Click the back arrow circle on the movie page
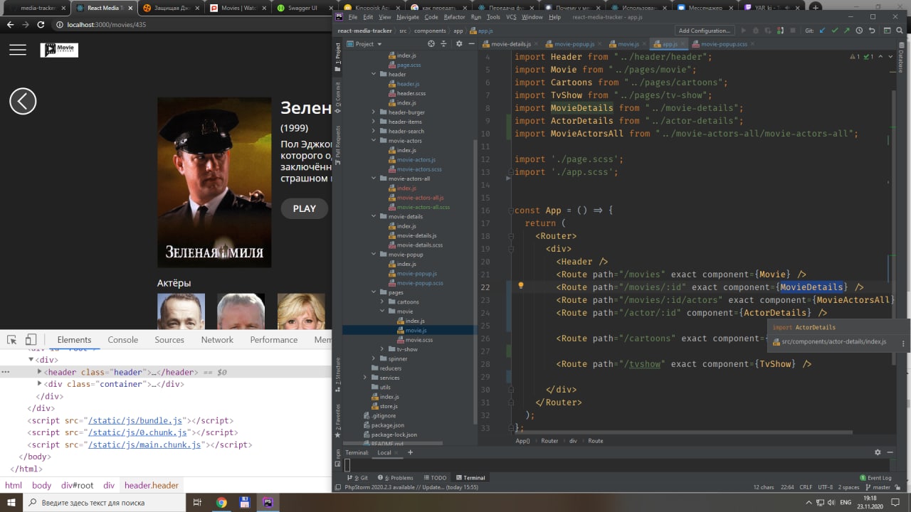This screenshot has width=911, height=512. [23, 101]
